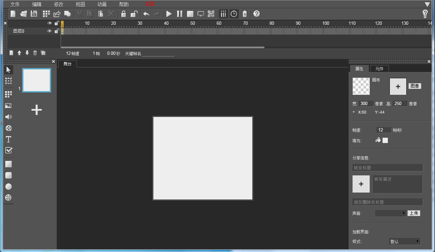Viewport: 435px width, 252px height.
Task: Select the arrow selection tool
Action: 9,70
